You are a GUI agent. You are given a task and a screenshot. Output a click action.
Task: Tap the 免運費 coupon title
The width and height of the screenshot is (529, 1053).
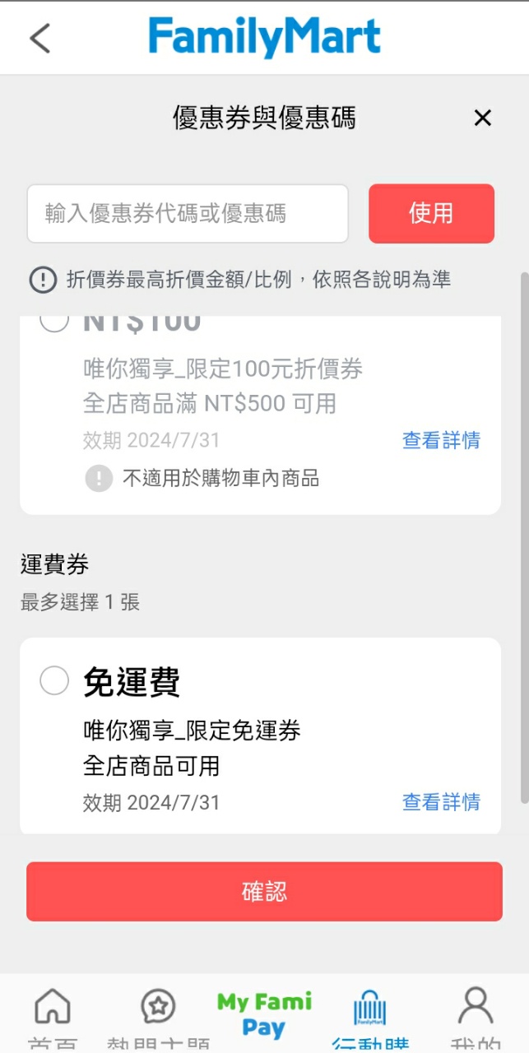pyautogui.click(x=132, y=682)
